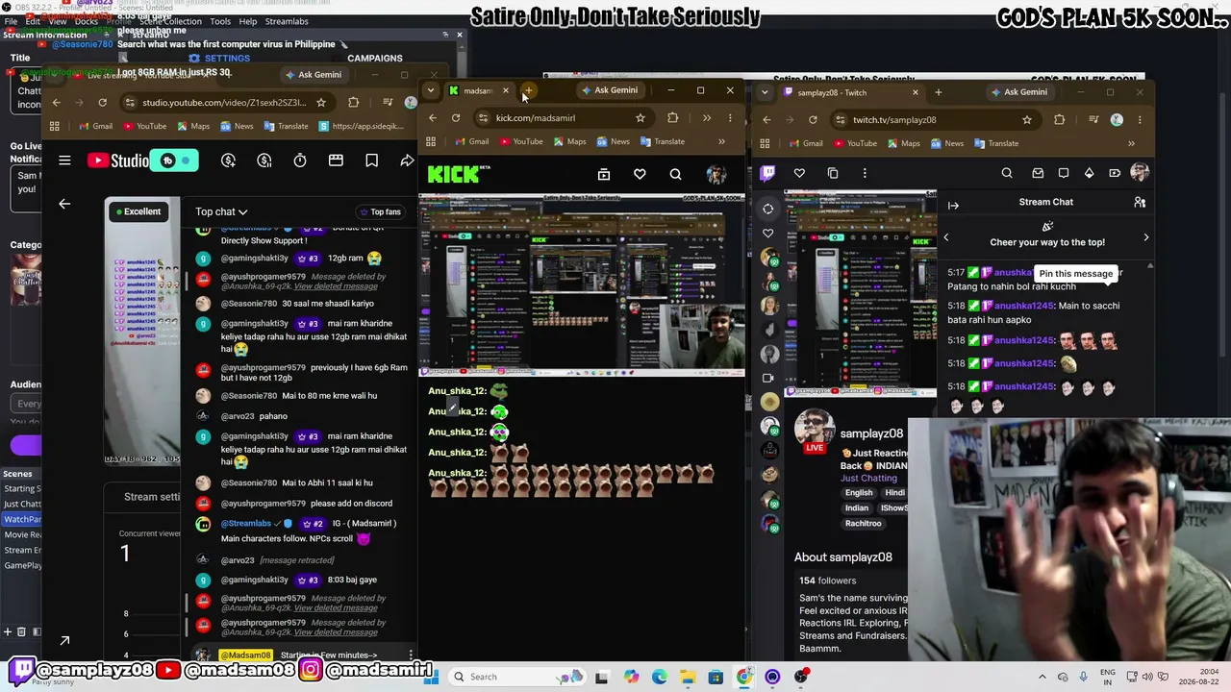Click the samplayz08 channel avatar on Twitch
Viewport: 1231px width, 692px height.
click(x=815, y=429)
